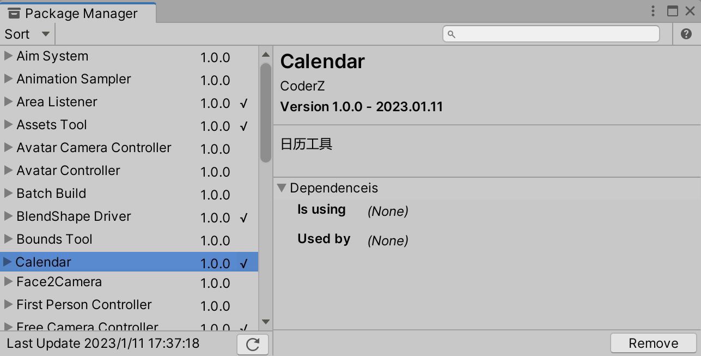Click inside the search input field
The width and height of the screenshot is (701, 356).
[x=550, y=34]
